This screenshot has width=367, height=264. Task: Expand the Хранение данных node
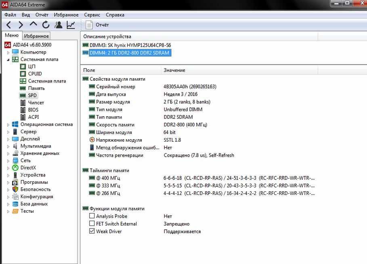8,154
